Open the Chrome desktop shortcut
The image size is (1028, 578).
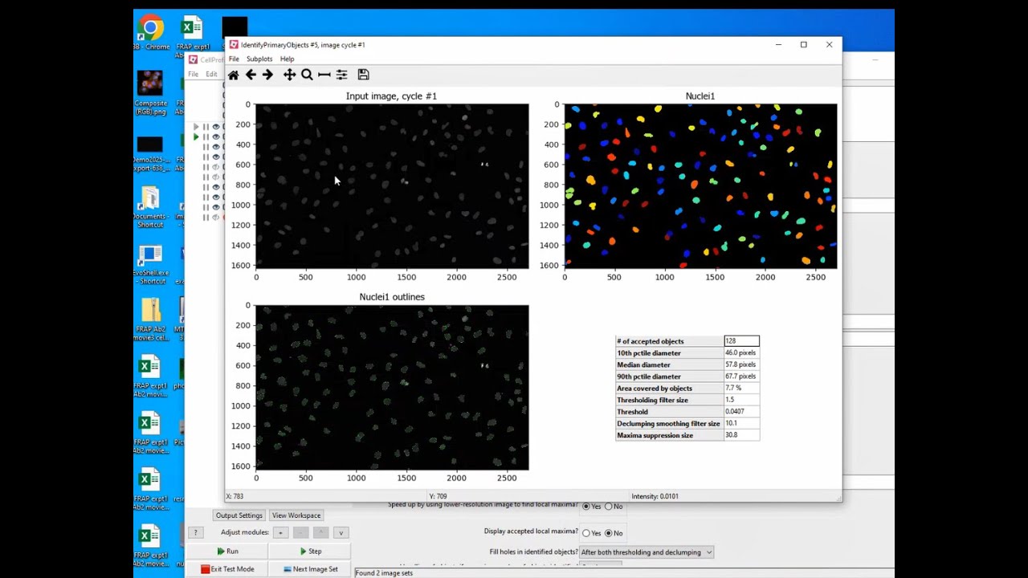click(x=150, y=33)
